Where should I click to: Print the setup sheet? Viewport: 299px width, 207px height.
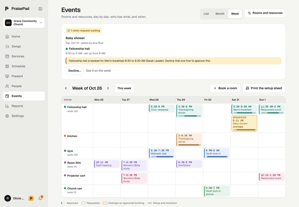(264, 88)
